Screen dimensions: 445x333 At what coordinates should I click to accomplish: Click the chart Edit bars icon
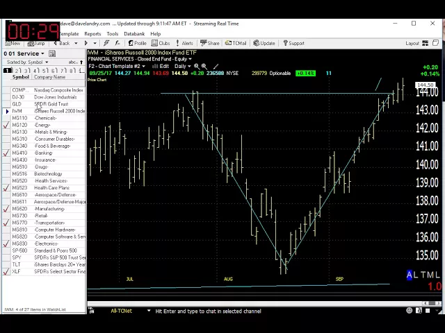click(x=161, y=67)
